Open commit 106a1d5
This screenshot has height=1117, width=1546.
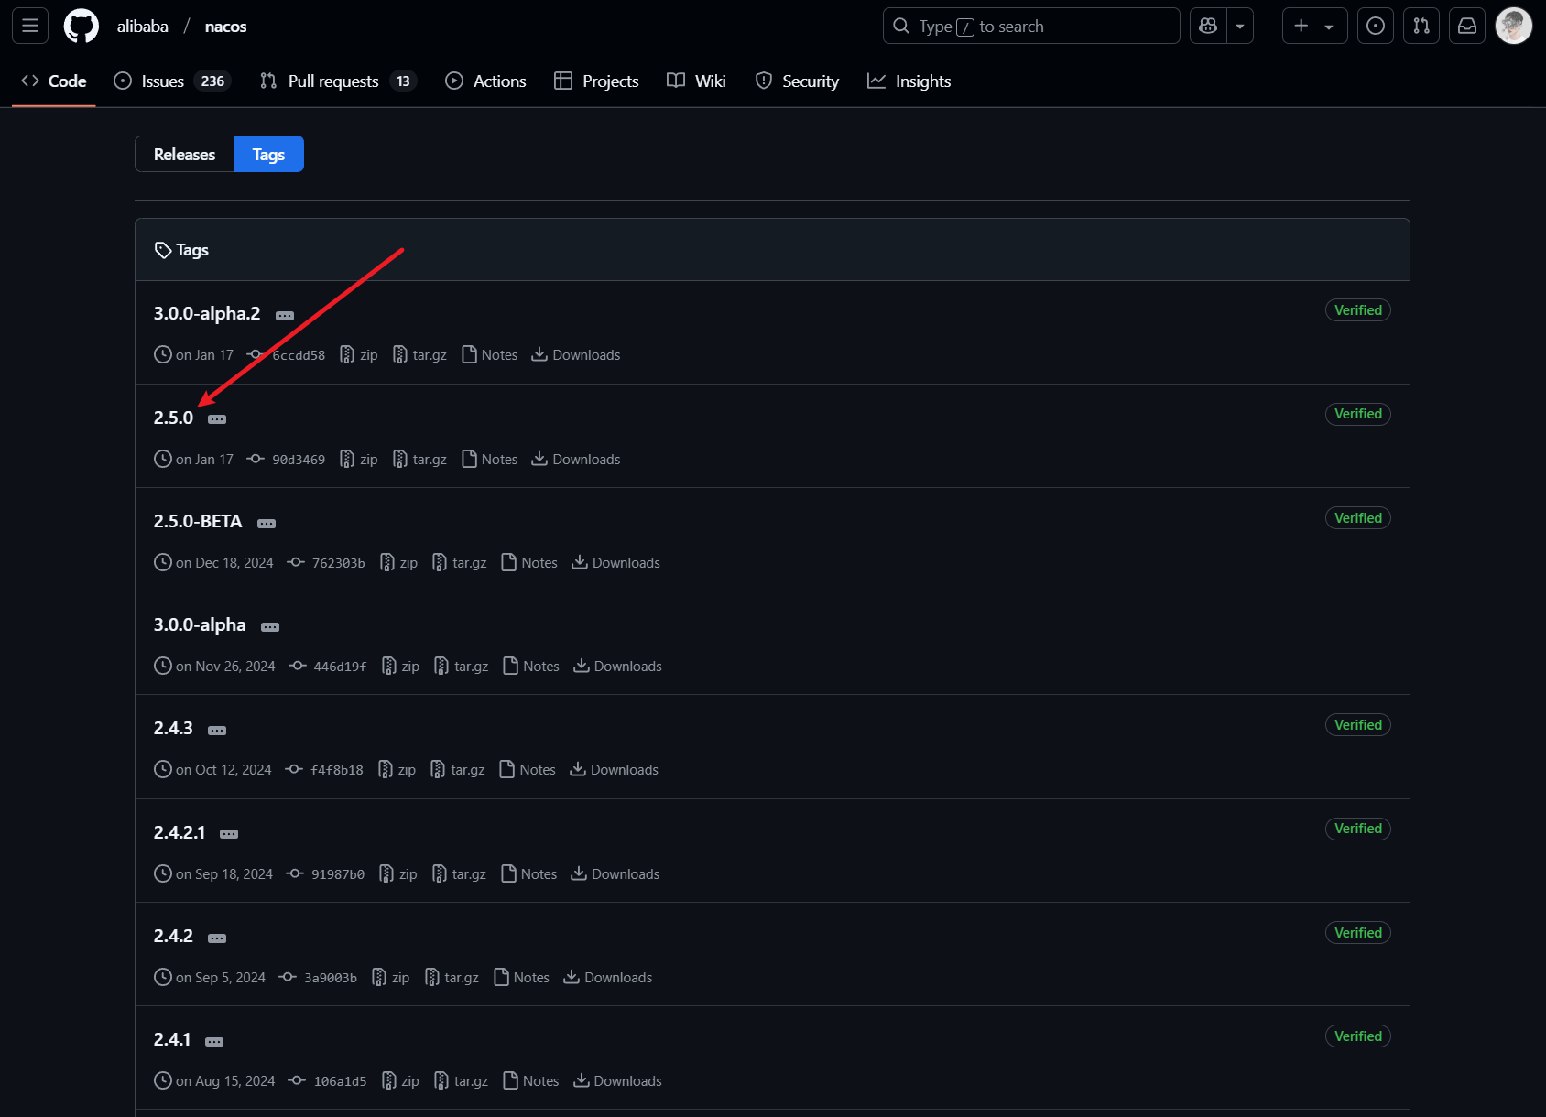(340, 1081)
